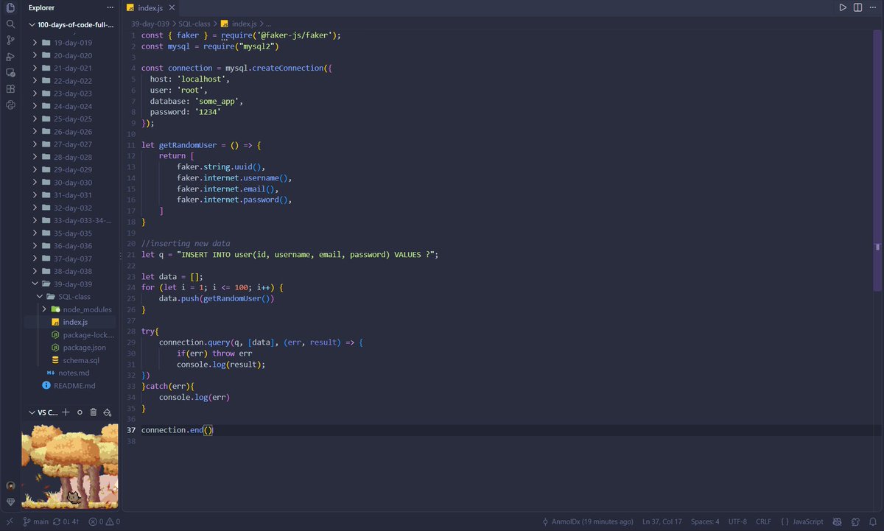Open the Run and Debug view

click(x=10, y=56)
